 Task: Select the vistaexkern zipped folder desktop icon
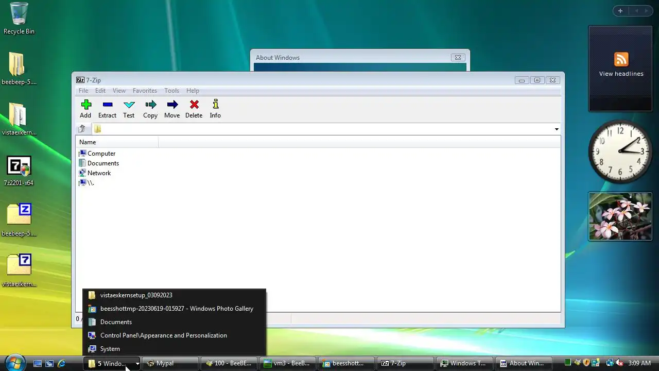(19, 119)
